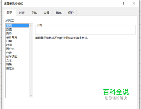Open the 保护 tab
Image resolution: width=141 pixels, height=109 pixels.
(71, 13)
